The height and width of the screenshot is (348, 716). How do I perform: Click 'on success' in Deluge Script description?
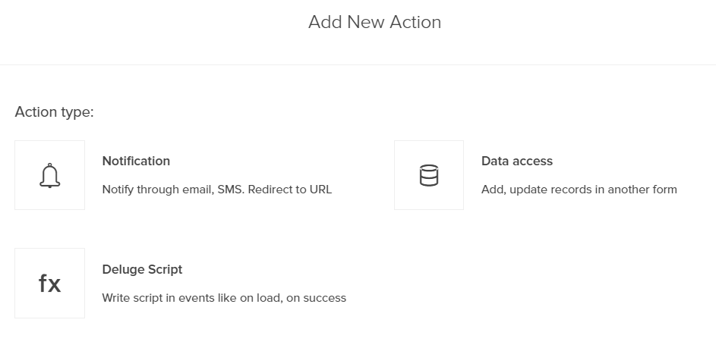pyautogui.click(x=317, y=298)
